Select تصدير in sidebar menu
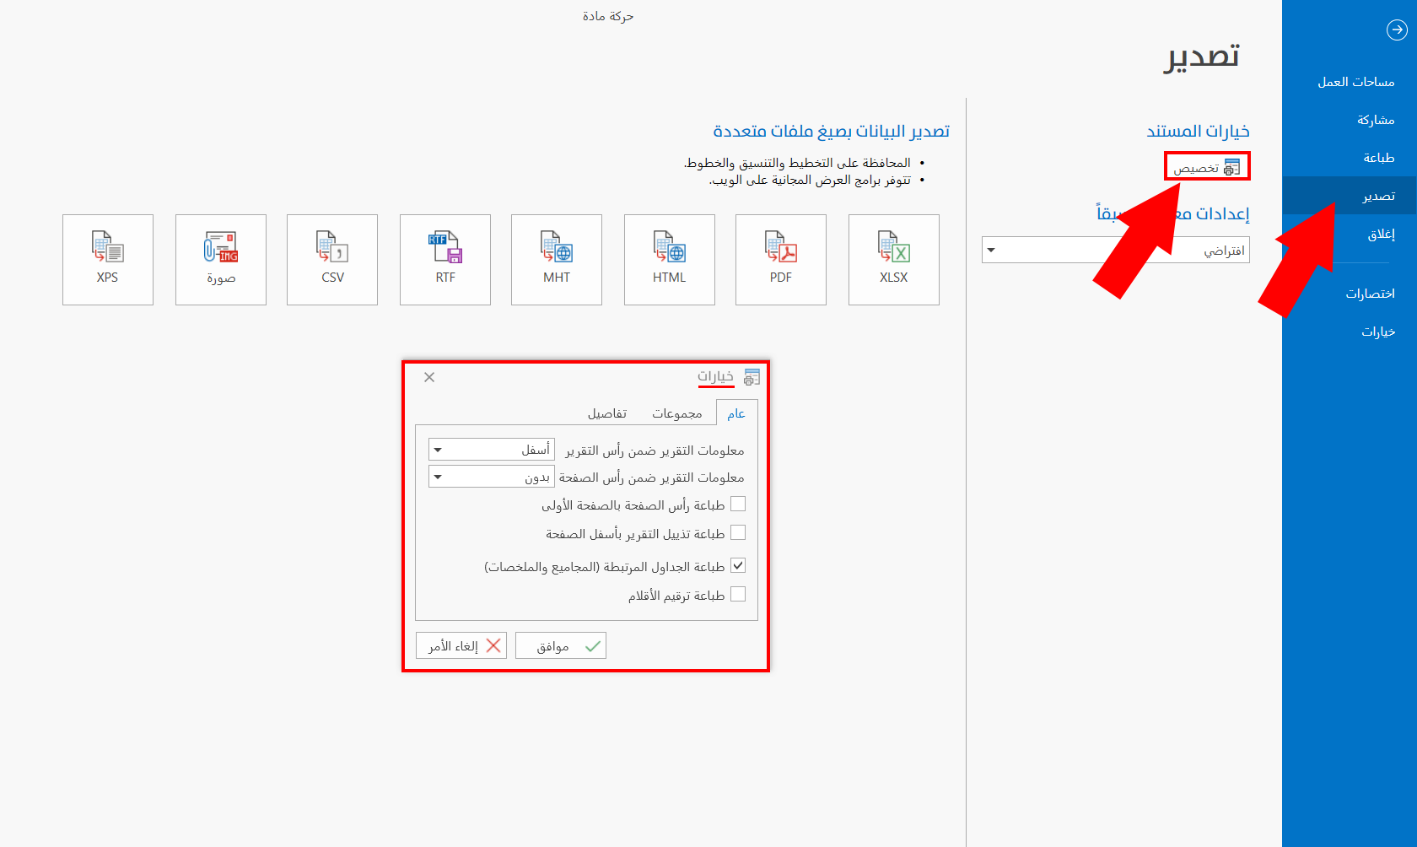This screenshot has height=847, width=1417. 1350,196
